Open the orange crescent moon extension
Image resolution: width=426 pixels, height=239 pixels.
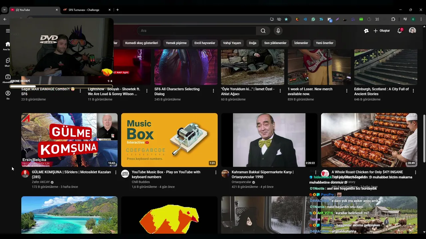click(297, 19)
